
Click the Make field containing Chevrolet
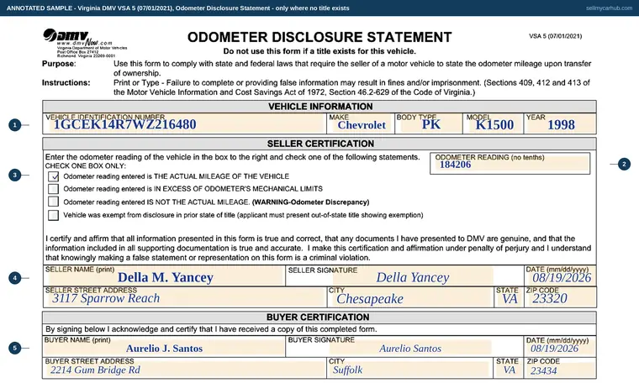[361, 123]
